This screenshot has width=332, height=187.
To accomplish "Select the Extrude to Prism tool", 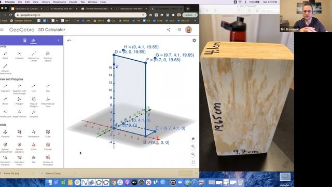I will pyautogui.click(x=19, y=161).
